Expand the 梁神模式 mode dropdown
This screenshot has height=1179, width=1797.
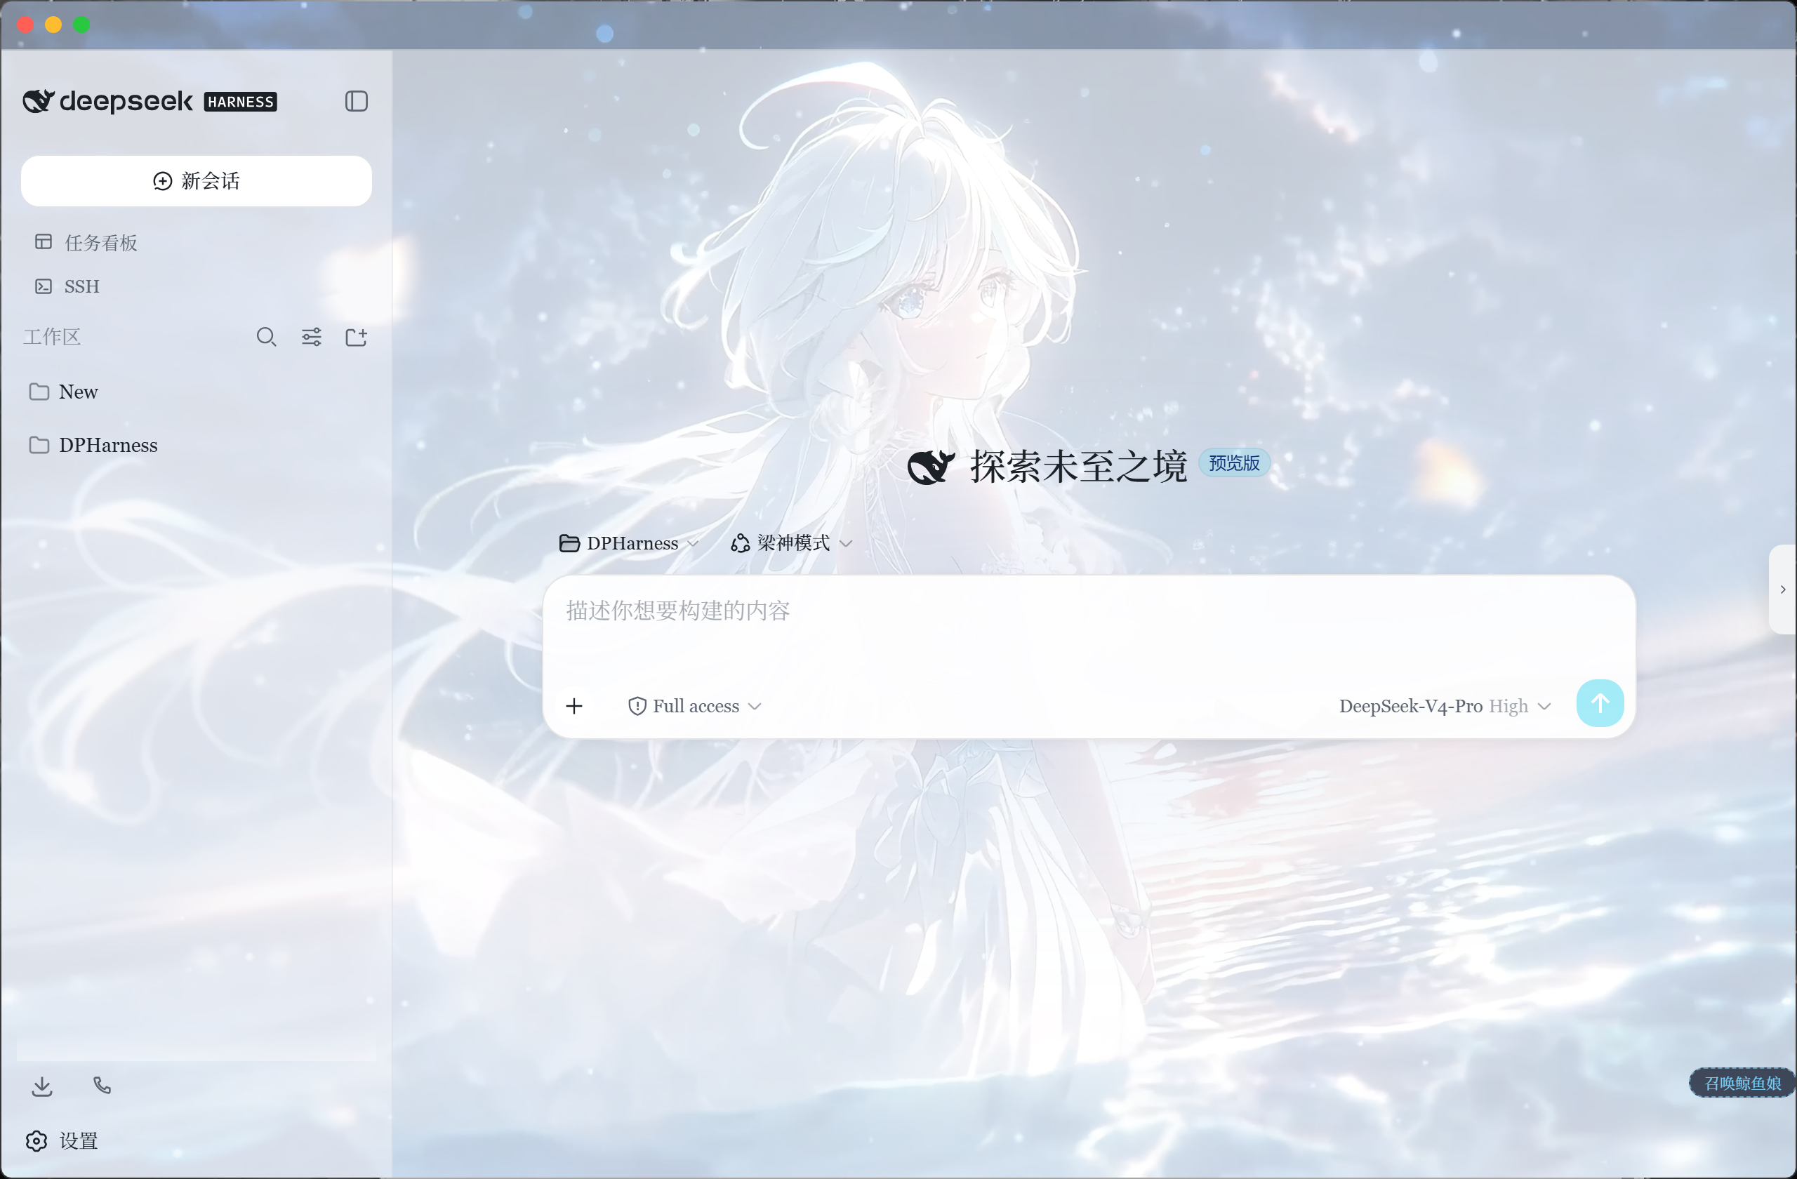(792, 543)
